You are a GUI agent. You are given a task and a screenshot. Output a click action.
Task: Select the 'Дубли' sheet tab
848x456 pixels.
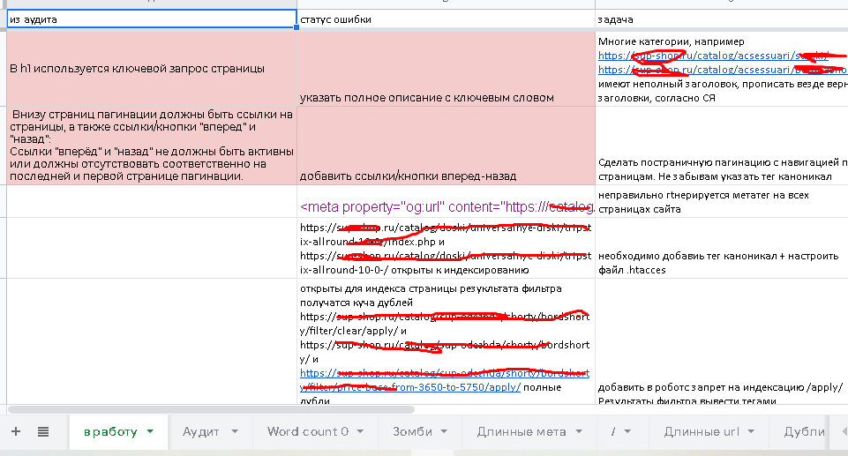tap(804, 432)
